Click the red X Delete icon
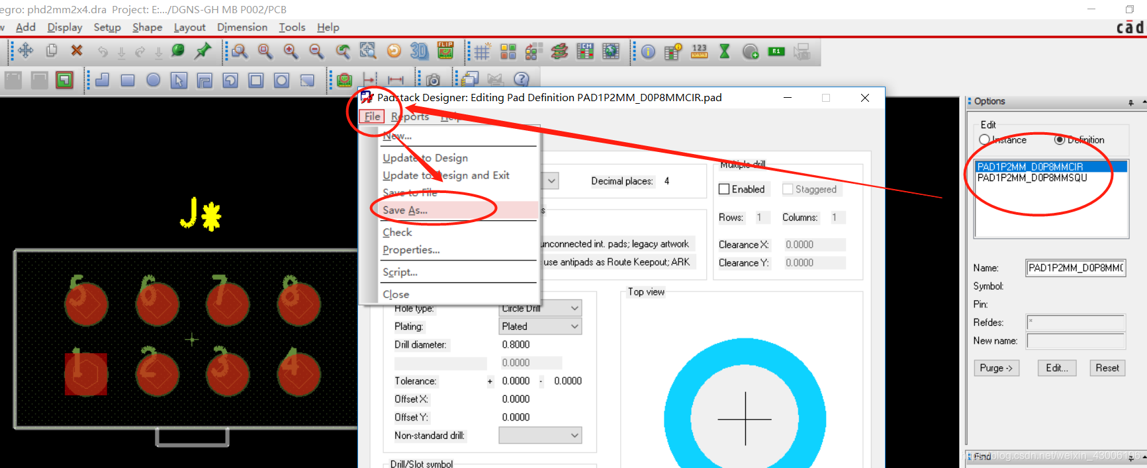Image resolution: width=1147 pixels, height=468 pixels. [x=77, y=51]
